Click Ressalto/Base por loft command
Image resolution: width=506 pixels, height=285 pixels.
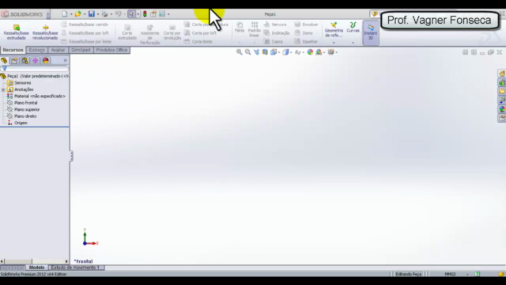(x=85, y=33)
